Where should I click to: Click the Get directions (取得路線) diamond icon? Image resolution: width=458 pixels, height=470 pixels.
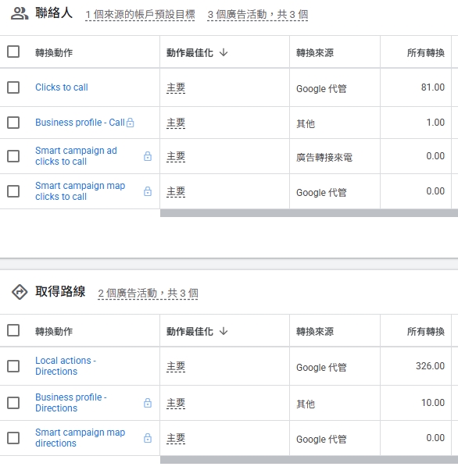[x=20, y=292]
